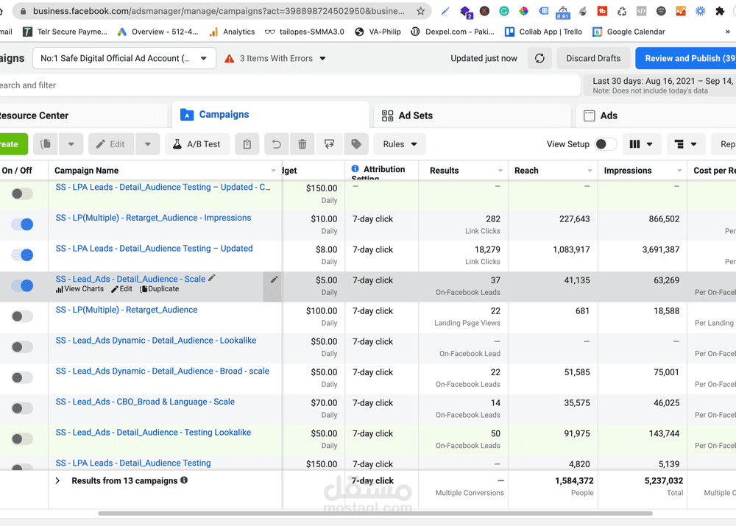736x526 pixels.
Task: Open the columns layout icon menu
Action: click(x=641, y=144)
